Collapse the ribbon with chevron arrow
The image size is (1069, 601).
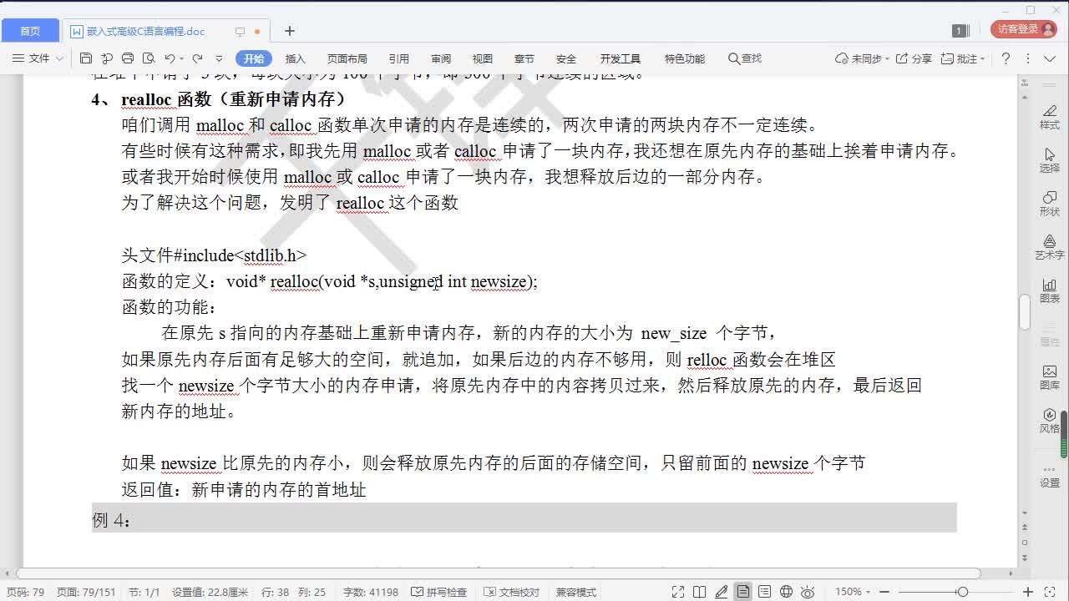coord(1050,58)
